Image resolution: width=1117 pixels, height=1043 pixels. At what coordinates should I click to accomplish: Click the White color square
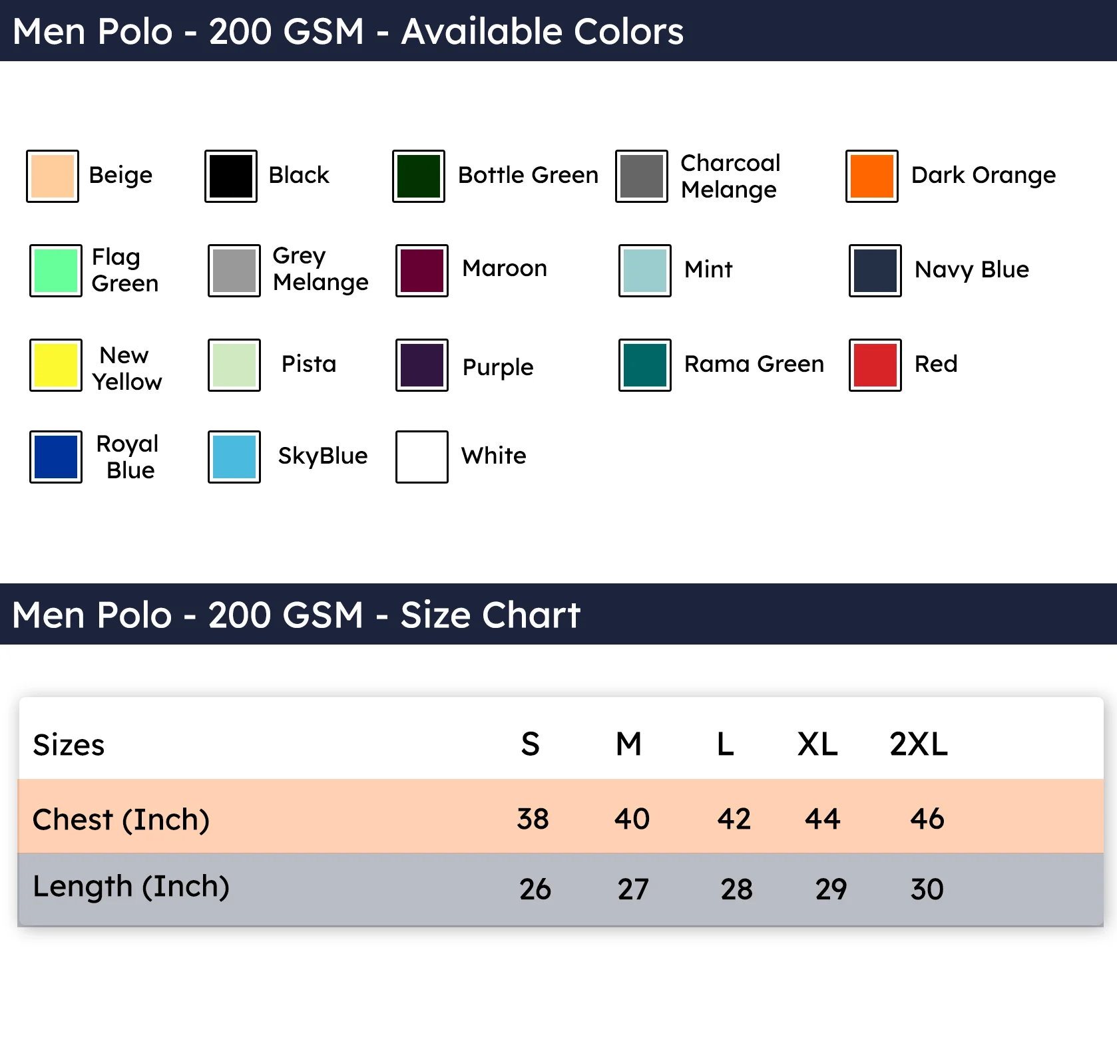pyautogui.click(x=422, y=457)
